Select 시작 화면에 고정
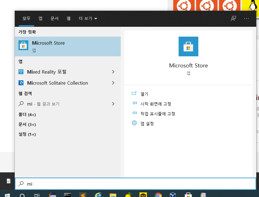The height and width of the screenshot is (197, 259). pyautogui.click(x=156, y=104)
